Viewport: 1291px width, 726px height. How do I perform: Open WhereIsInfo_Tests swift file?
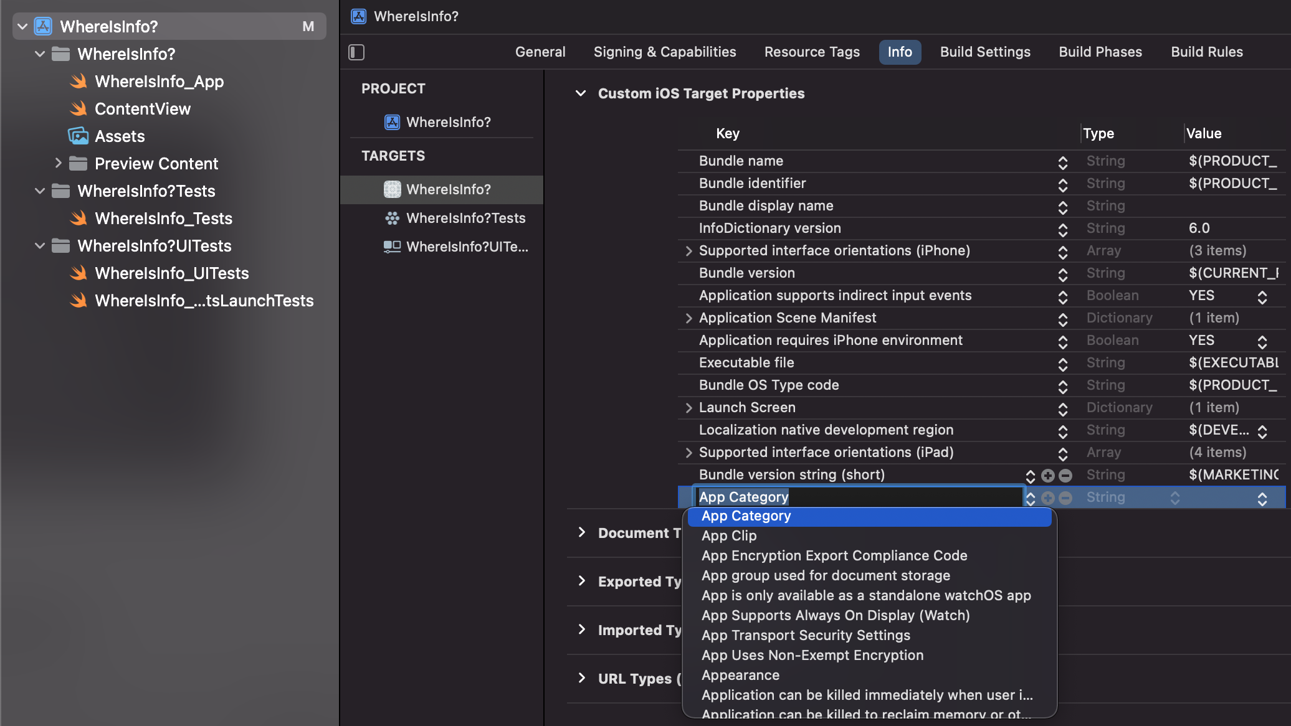(x=163, y=219)
